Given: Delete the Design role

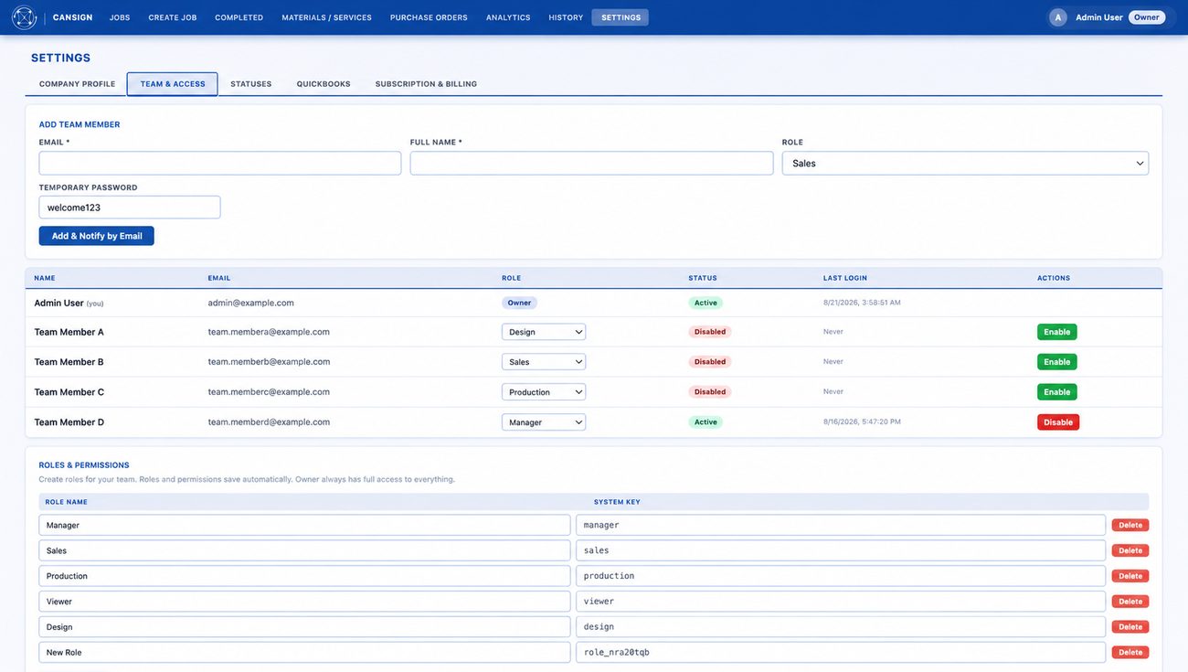Looking at the screenshot, I should [1130, 627].
